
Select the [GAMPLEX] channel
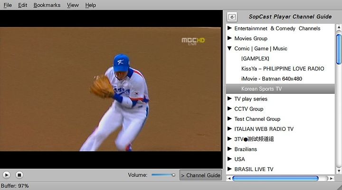pos(255,59)
